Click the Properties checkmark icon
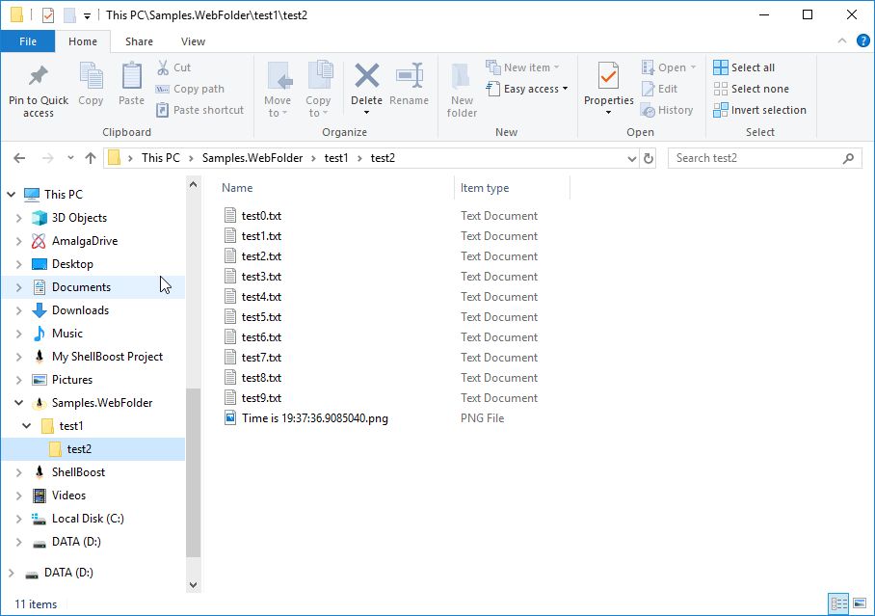 (608, 75)
